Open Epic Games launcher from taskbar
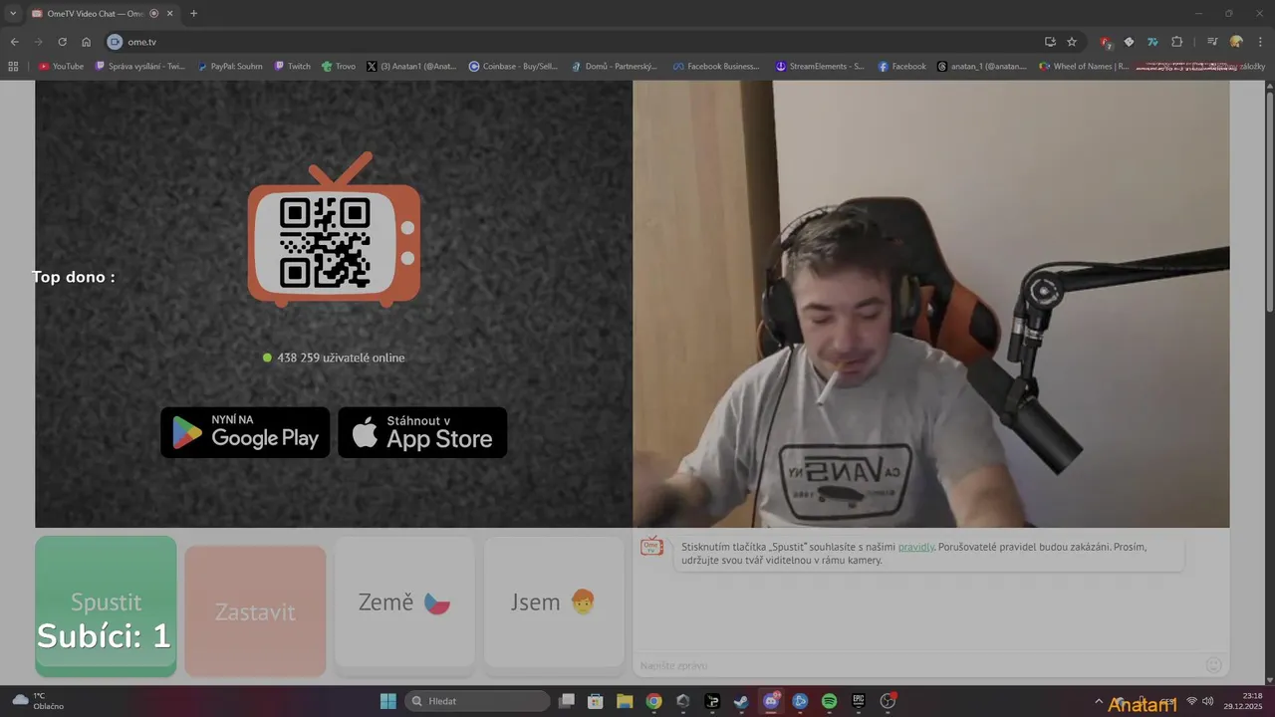 click(x=859, y=701)
